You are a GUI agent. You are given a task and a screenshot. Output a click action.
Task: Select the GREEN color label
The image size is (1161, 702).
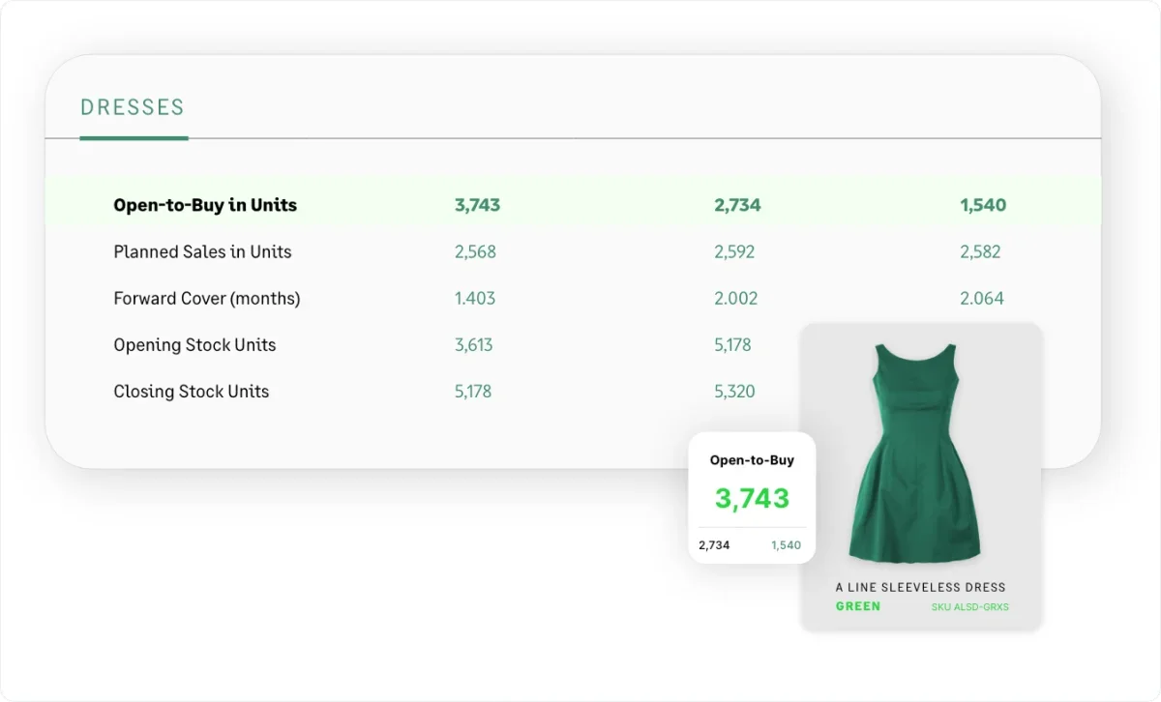[x=858, y=606]
